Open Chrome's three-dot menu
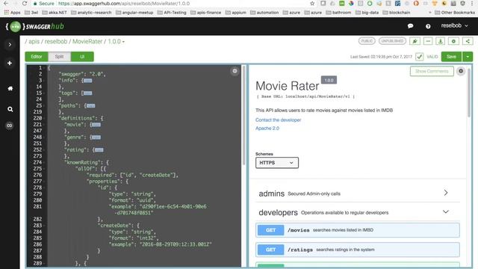Viewport: 478px width, 269px height. pos(473,3)
